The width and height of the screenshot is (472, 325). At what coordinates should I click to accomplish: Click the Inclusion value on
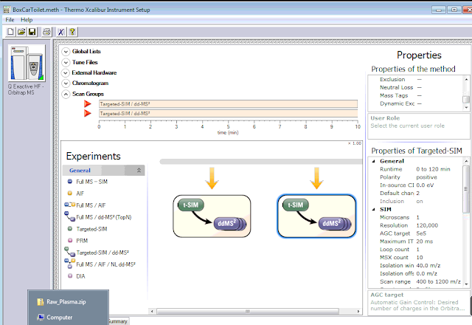420,202
